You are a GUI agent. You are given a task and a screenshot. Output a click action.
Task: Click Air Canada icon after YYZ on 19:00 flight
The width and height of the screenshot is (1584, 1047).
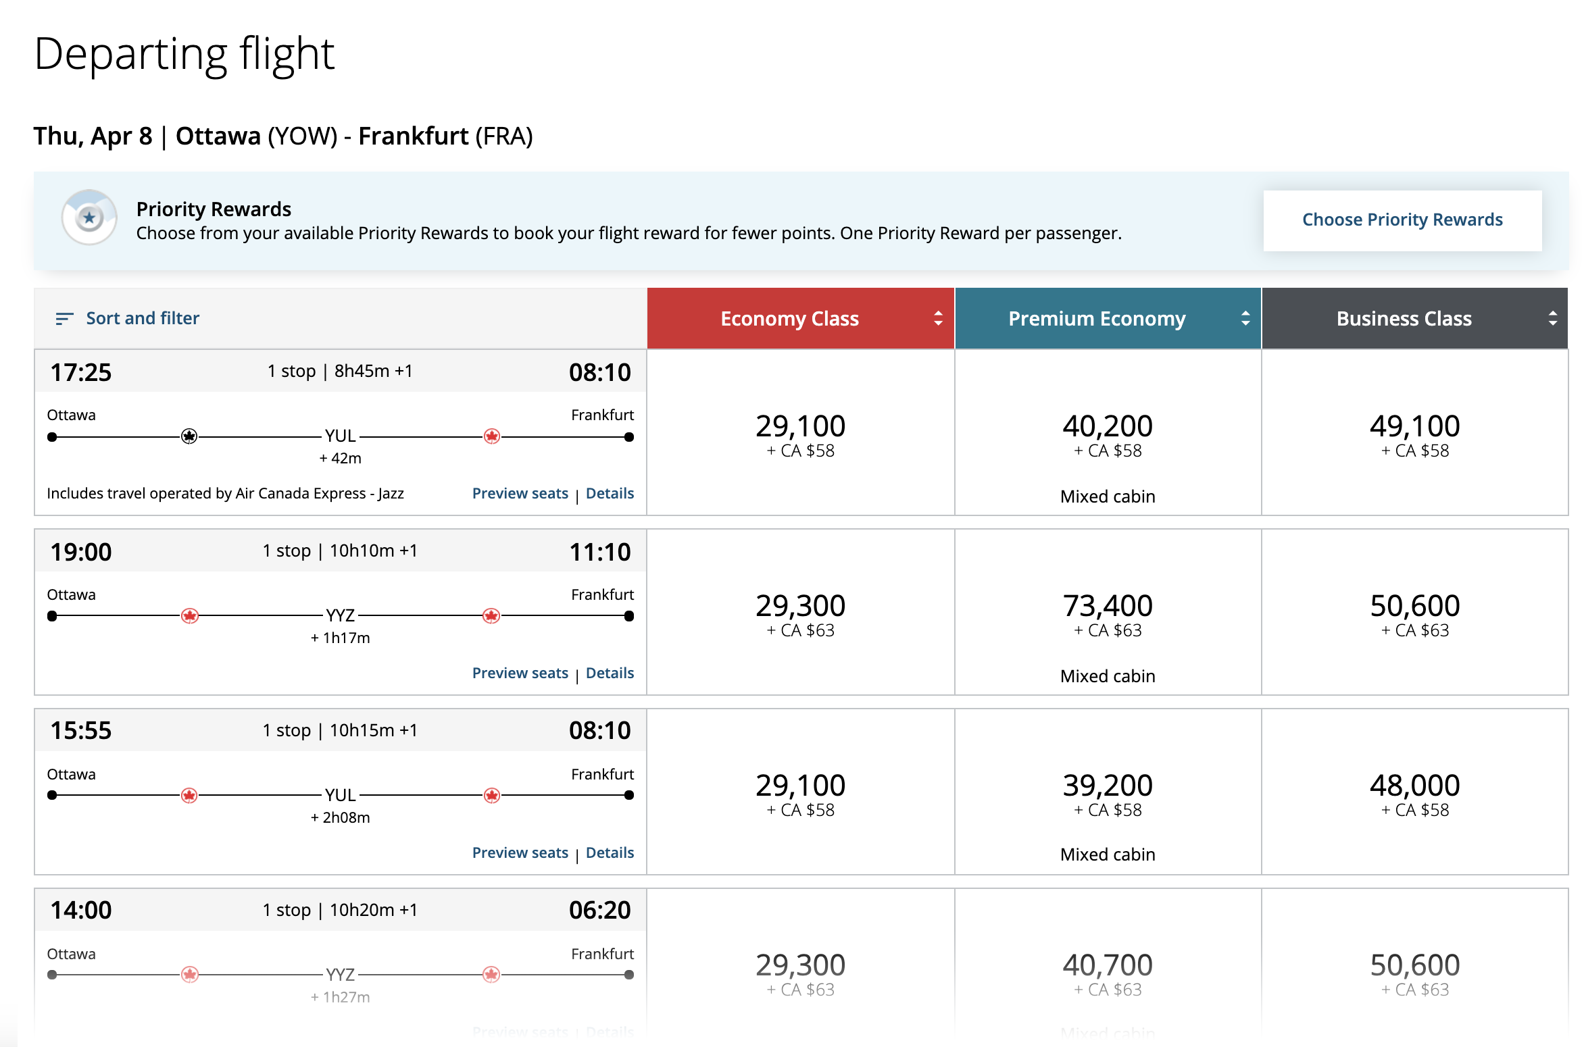(x=491, y=616)
